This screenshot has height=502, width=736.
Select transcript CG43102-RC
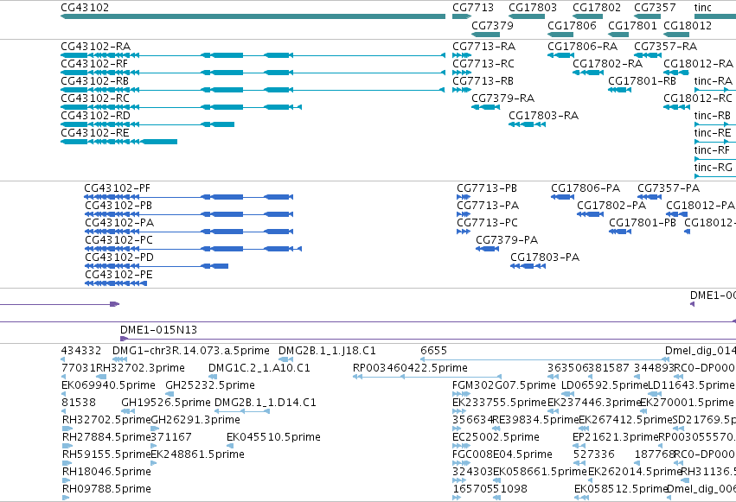coord(181,107)
